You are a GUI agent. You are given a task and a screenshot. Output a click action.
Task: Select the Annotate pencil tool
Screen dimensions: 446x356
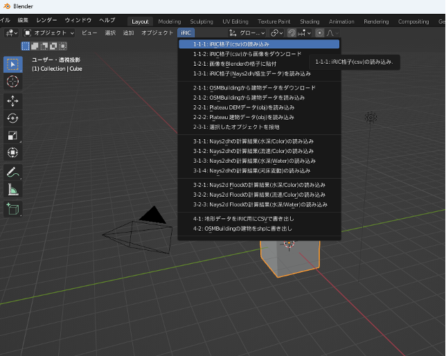pyautogui.click(x=12, y=172)
